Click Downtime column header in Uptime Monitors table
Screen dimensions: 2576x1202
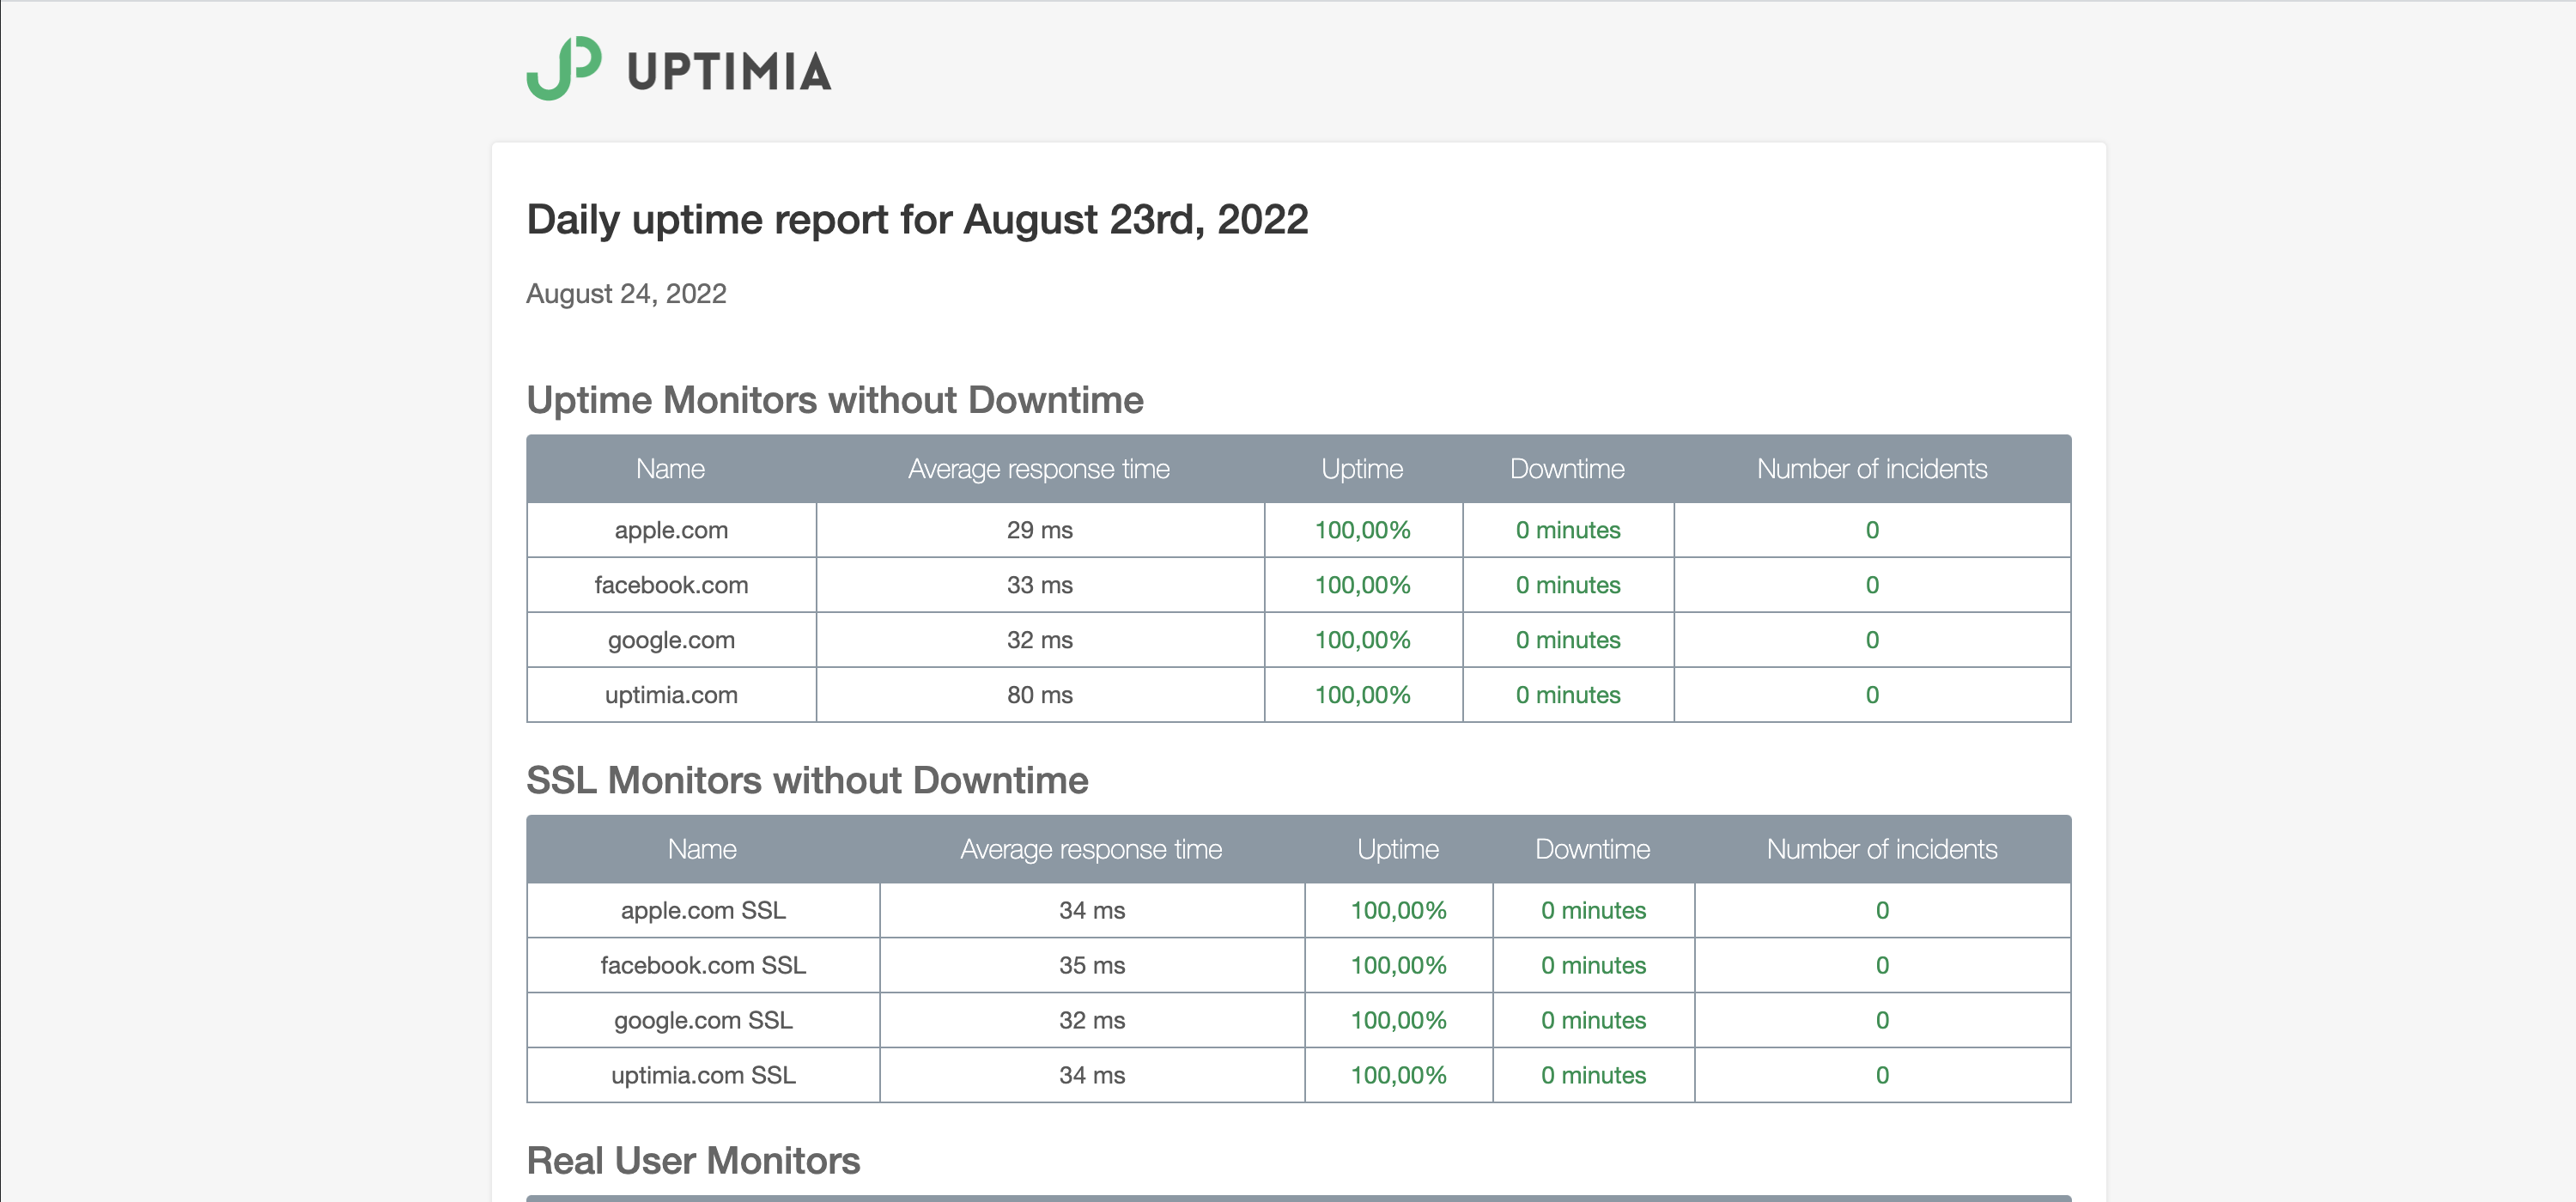coord(1567,469)
